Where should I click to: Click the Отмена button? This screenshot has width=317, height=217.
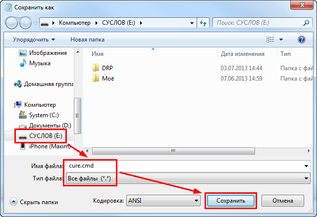(283, 201)
